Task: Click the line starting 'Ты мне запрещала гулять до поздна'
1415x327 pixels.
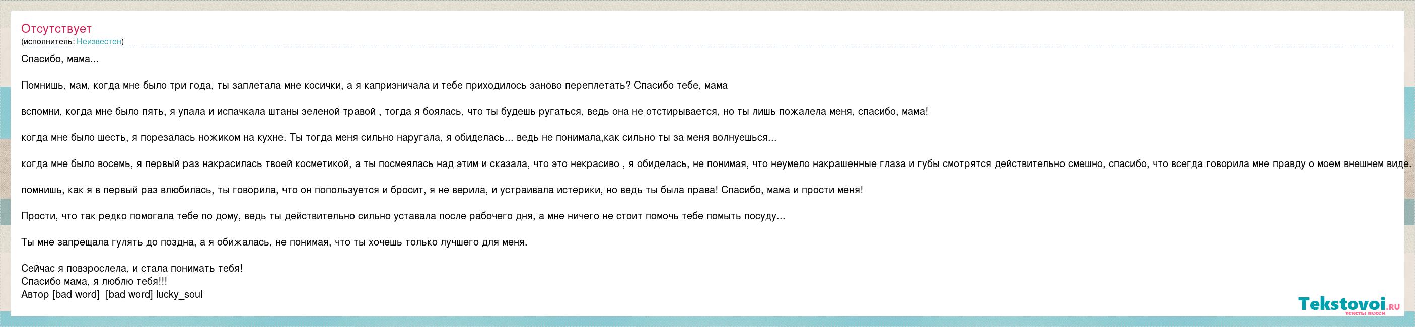Action: pyautogui.click(x=274, y=242)
